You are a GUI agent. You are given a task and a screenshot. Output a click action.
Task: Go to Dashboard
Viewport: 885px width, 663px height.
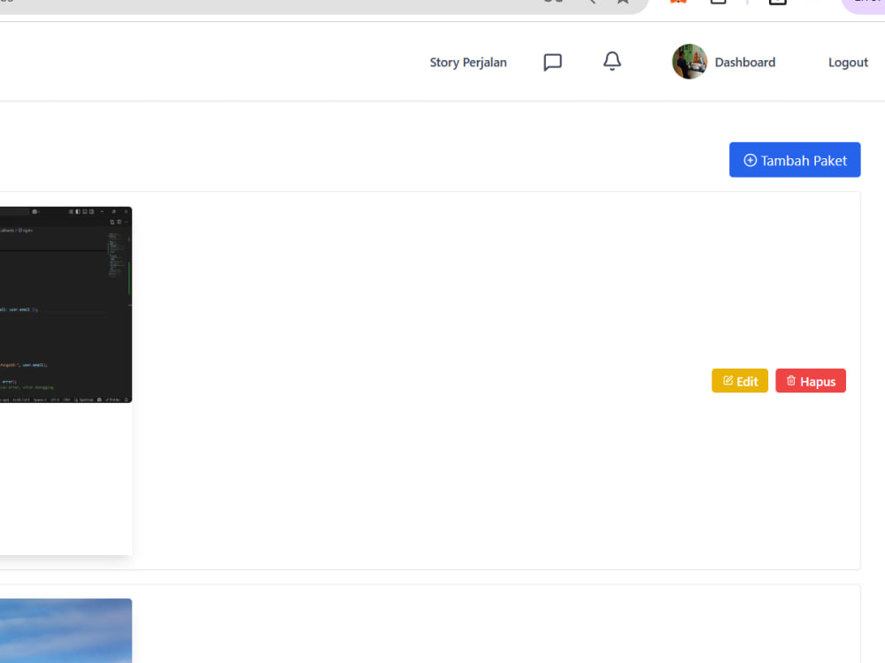click(x=745, y=62)
